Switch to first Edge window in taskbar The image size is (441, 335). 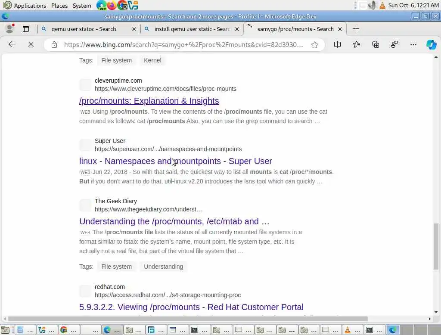112,330
